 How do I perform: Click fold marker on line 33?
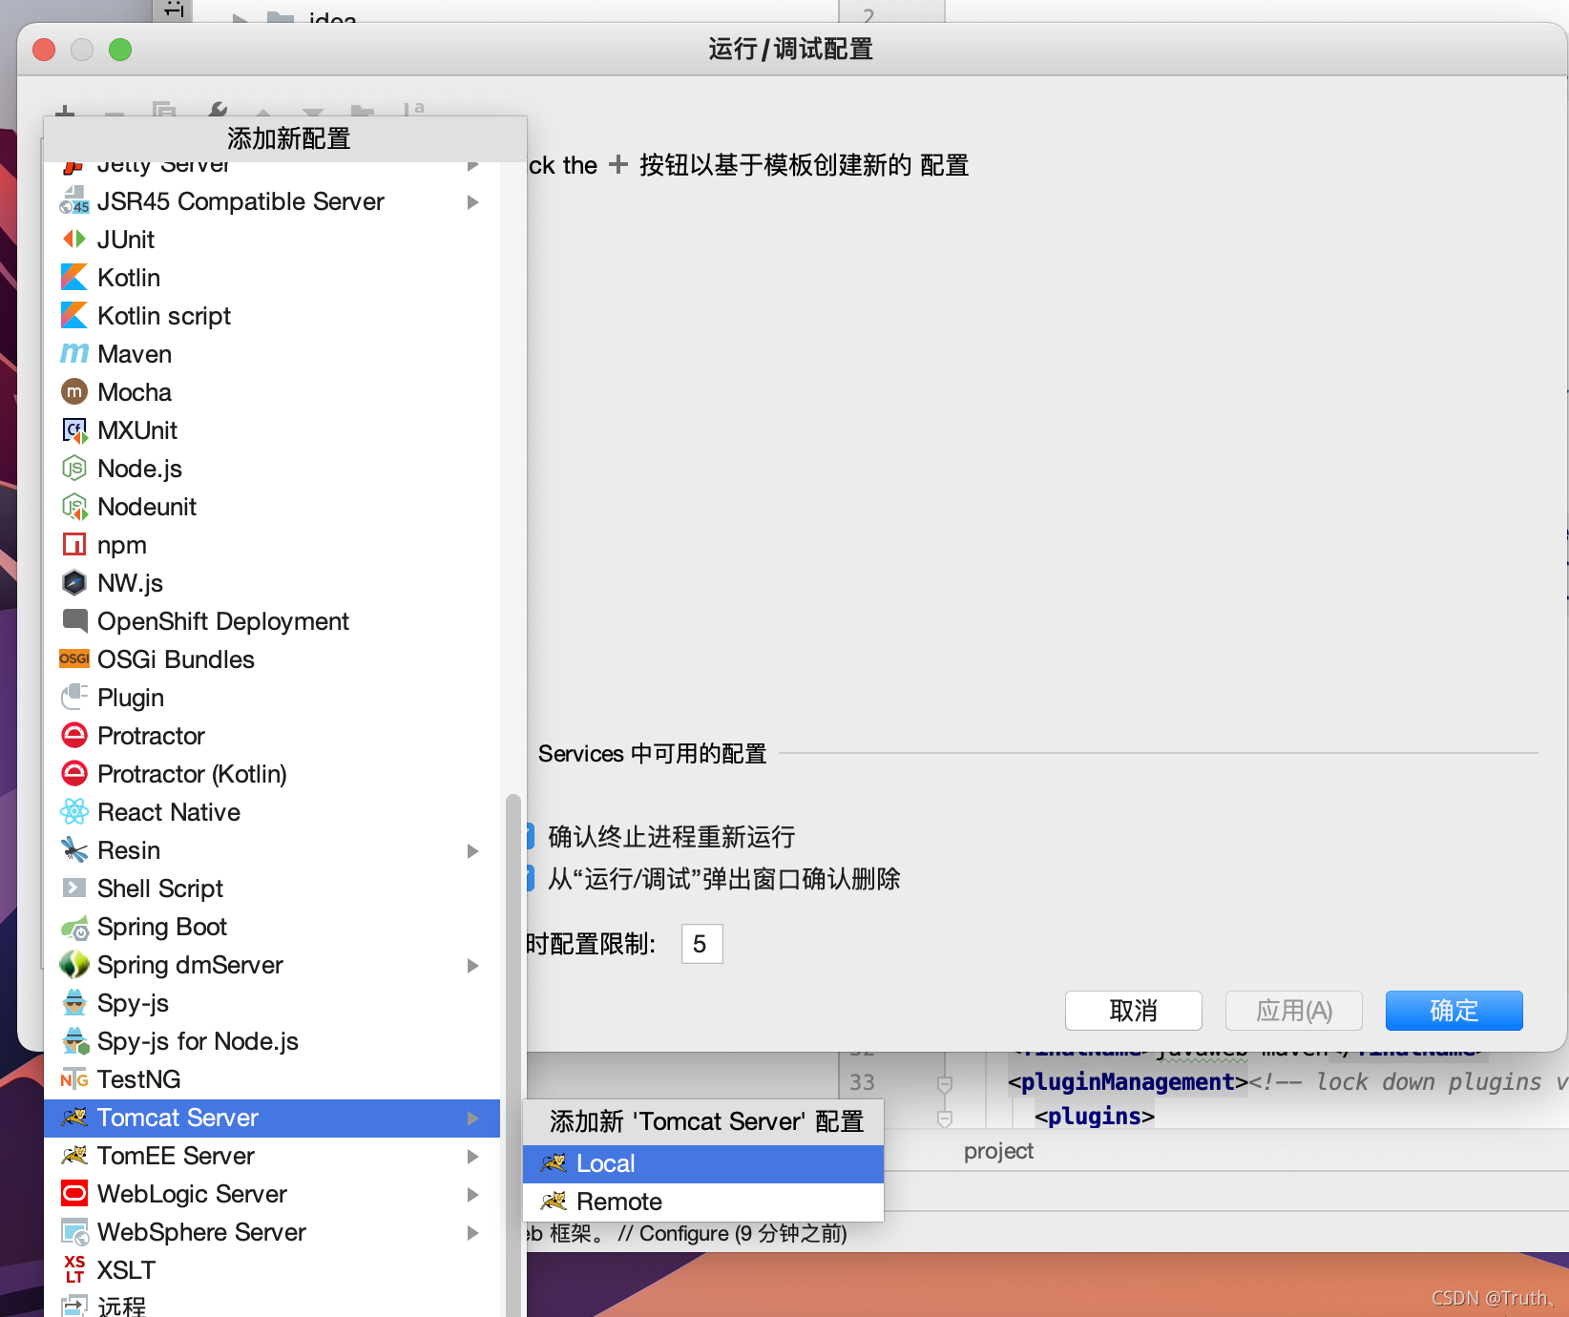945,1083
